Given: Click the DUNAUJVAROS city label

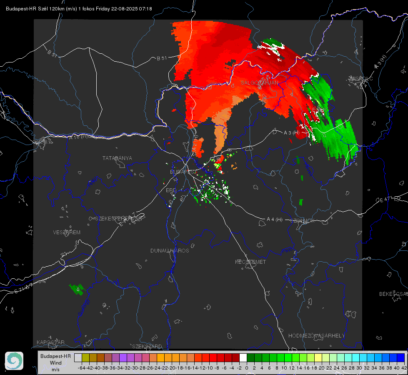Looking at the screenshot, I should point(170,250).
